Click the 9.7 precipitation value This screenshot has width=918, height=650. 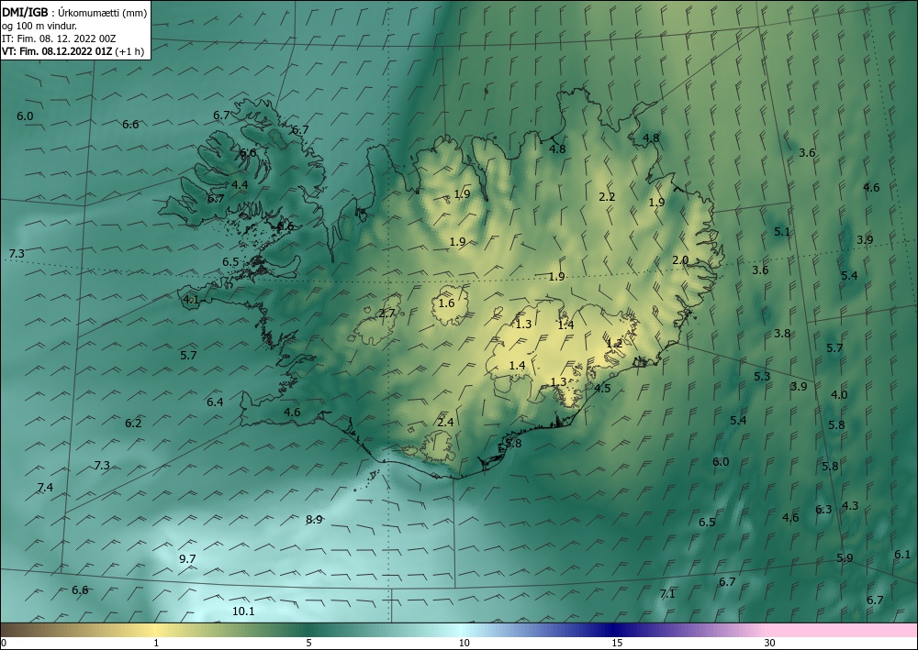[187, 559]
